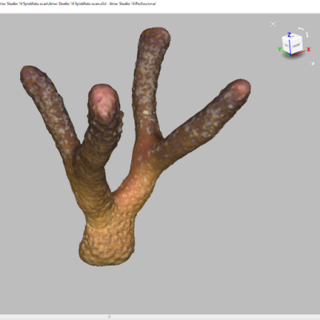
Task: Click the green Y axis label
Action: click(x=280, y=50)
